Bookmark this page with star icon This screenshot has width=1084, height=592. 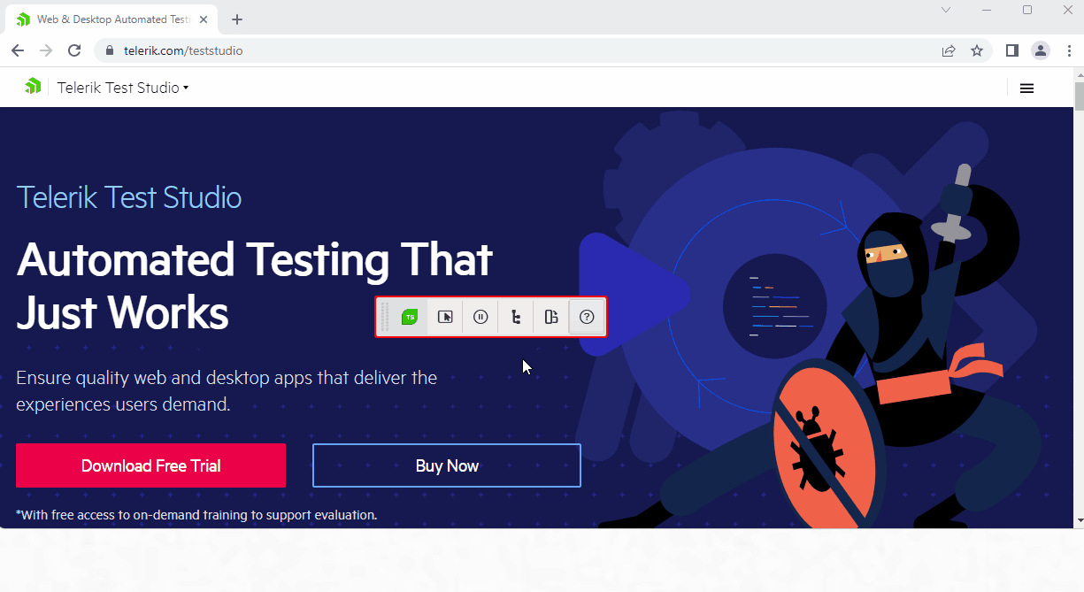tap(977, 50)
